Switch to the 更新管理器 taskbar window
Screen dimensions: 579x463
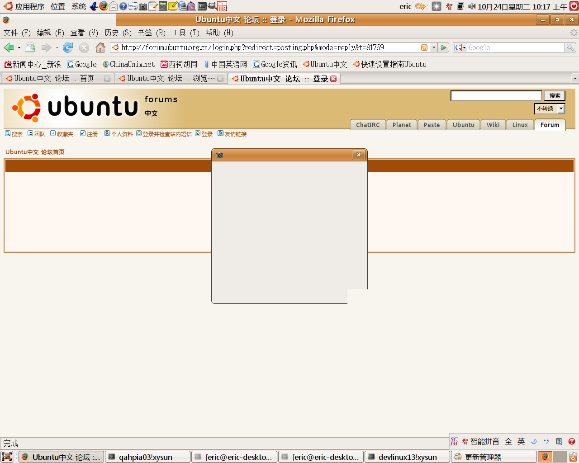coord(494,457)
